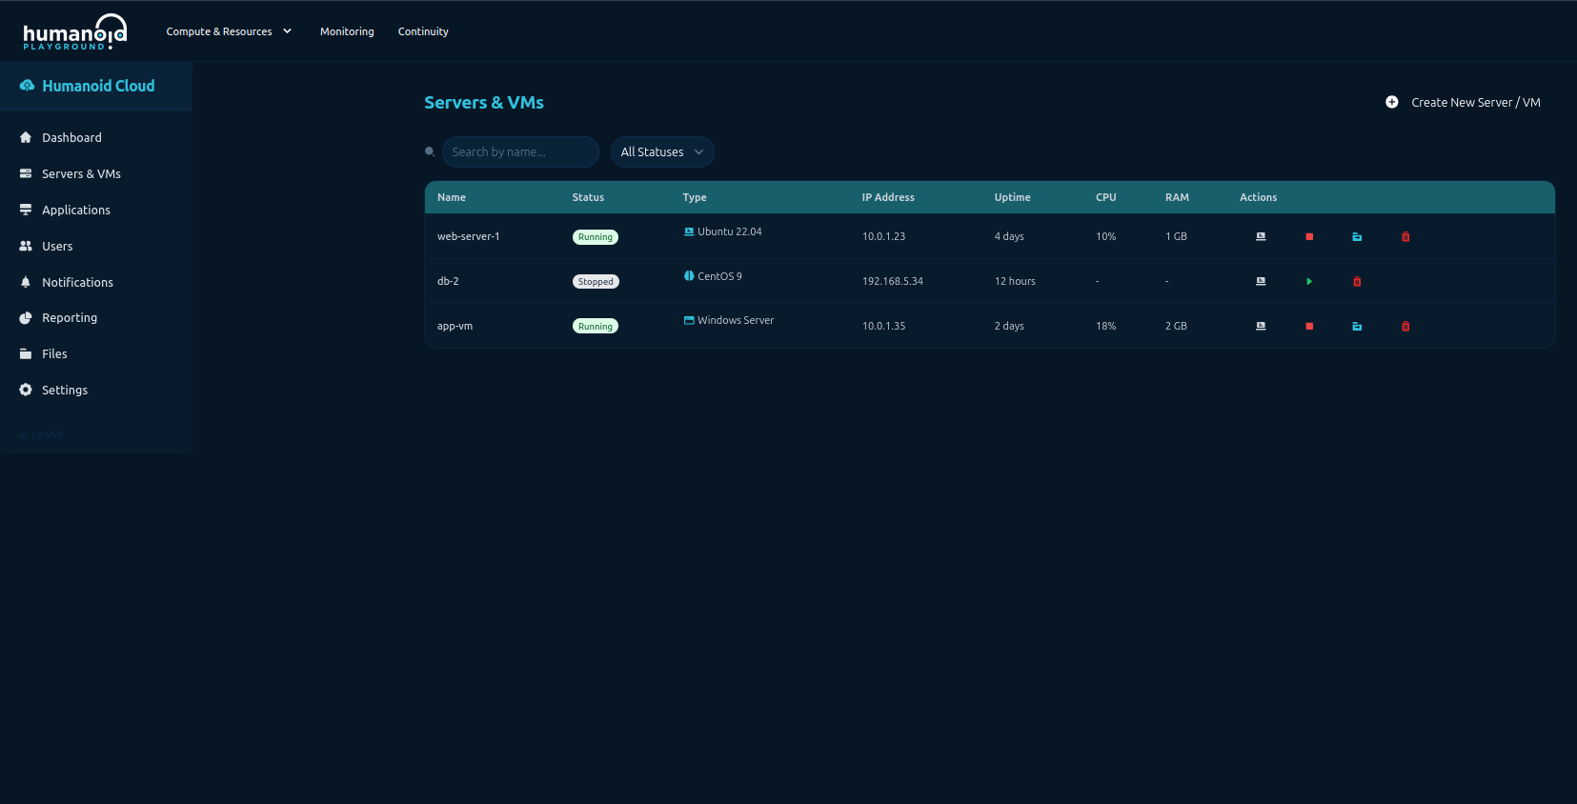Viewport: 1577px width, 804px height.
Task: Open the All Statuses filter dropdown
Action: (x=662, y=152)
